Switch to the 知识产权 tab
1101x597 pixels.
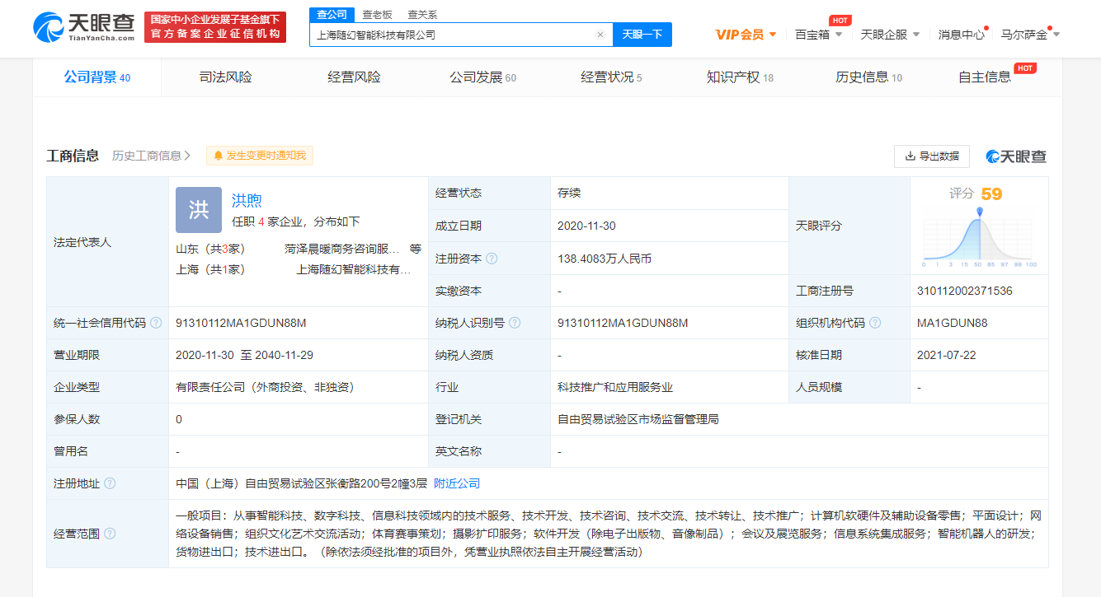click(x=739, y=77)
